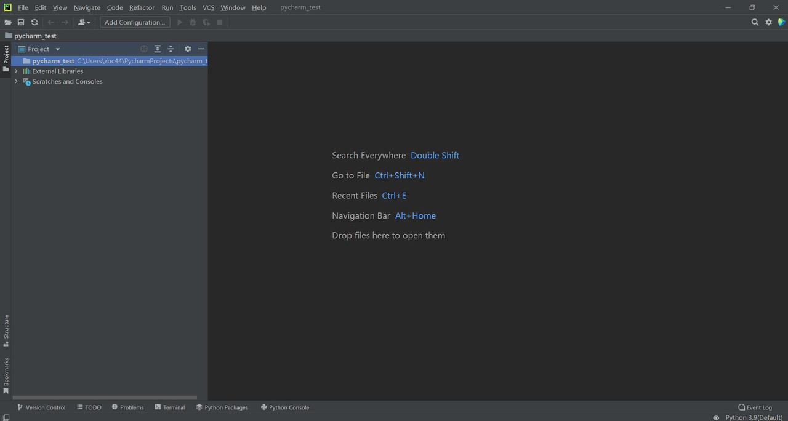The image size is (788, 421).
Task: Open the Event Log
Action: point(755,407)
